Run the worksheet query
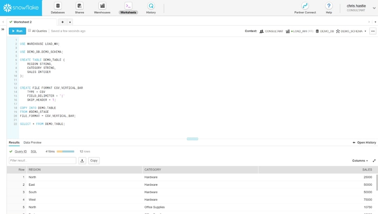 point(17,31)
